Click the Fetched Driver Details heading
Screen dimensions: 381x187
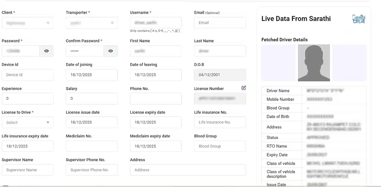[x=285, y=39]
